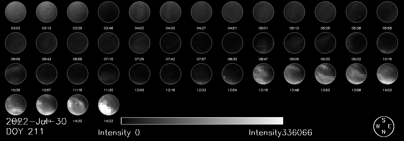The height and width of the screenshot is (141, 404).
Task: Click the 07:10 time label
Action: (108, 59)
